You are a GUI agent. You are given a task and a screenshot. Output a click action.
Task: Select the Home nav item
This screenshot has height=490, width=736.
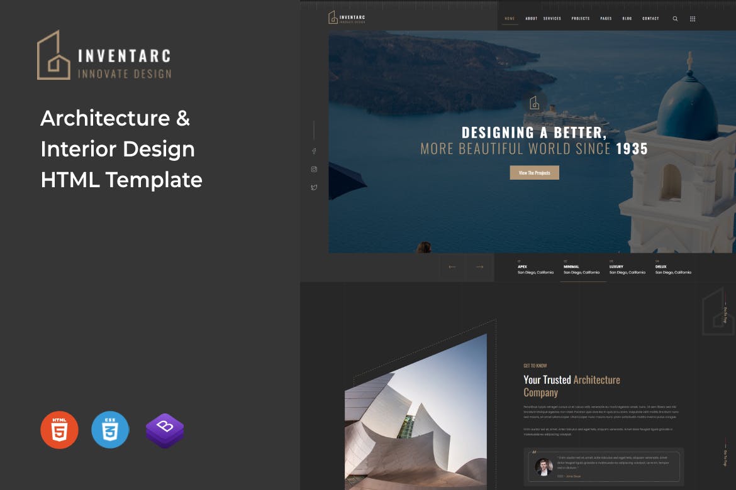pyautogui.click(x=510, y=19)
